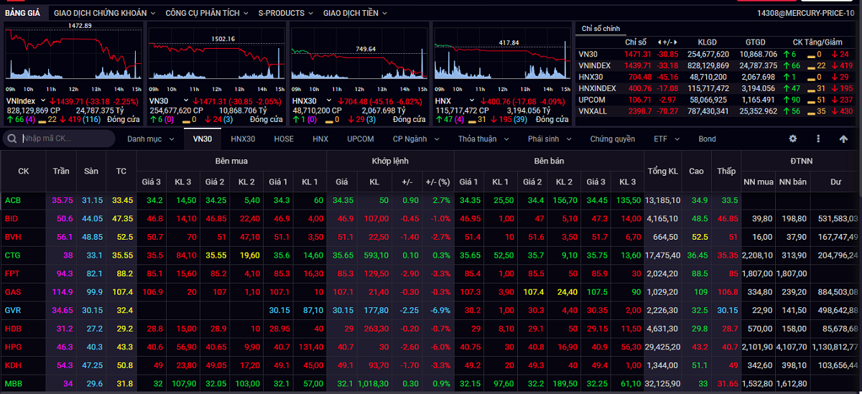Click the stock code search field

pos(65,139)
